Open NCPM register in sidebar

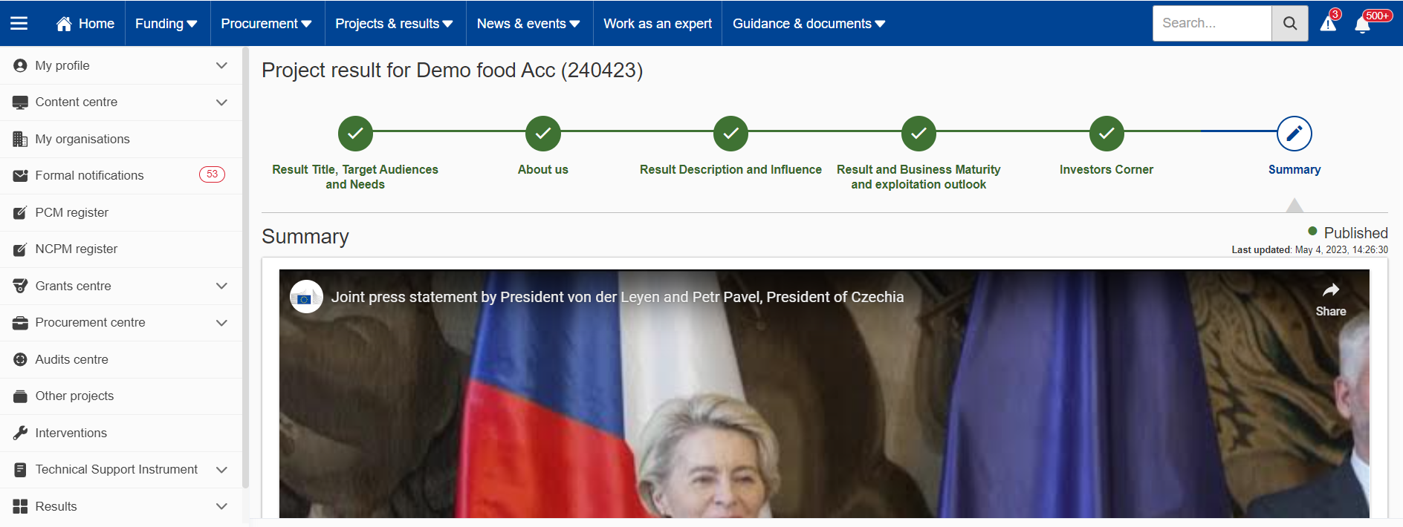tap(121, 249)
